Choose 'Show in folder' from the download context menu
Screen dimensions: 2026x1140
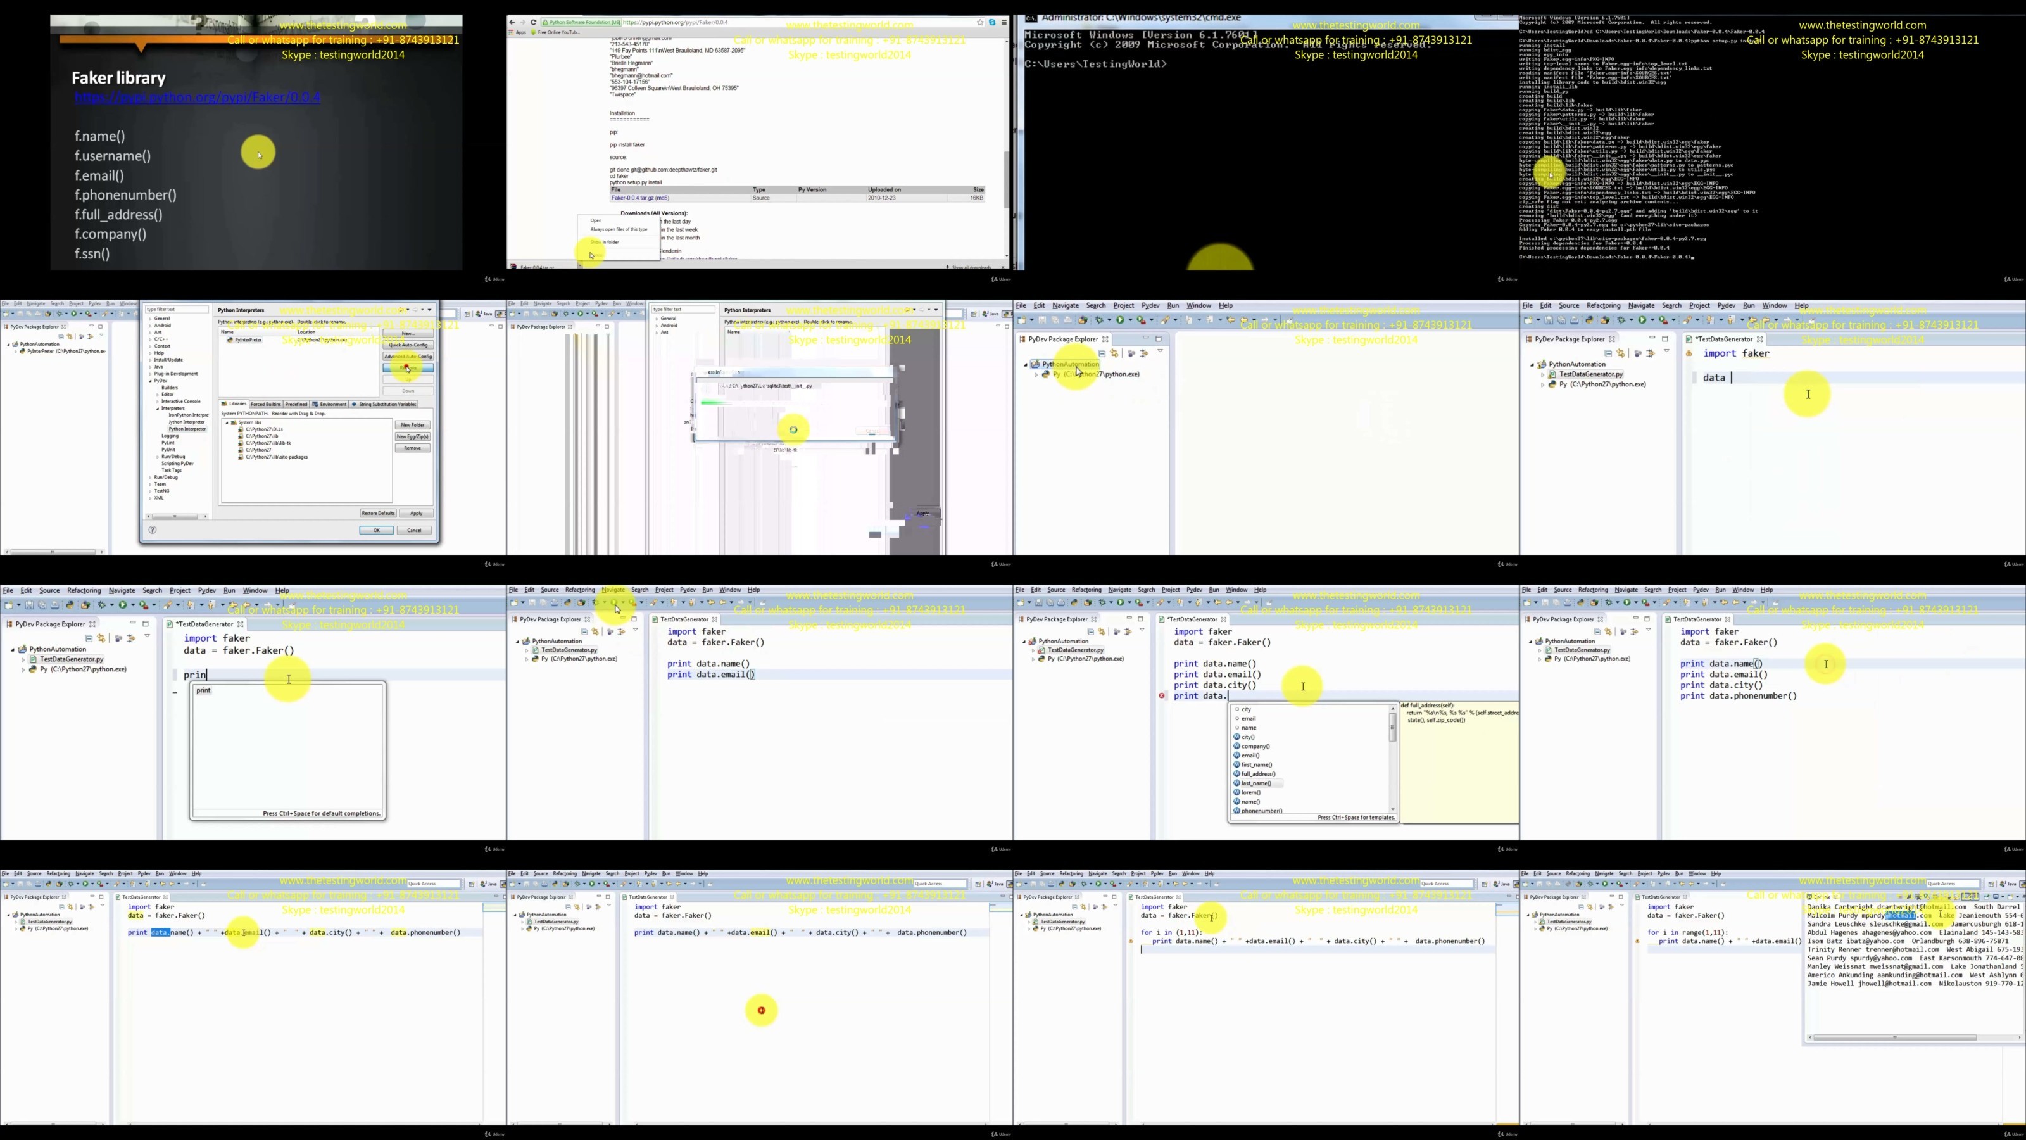[604, 241]
